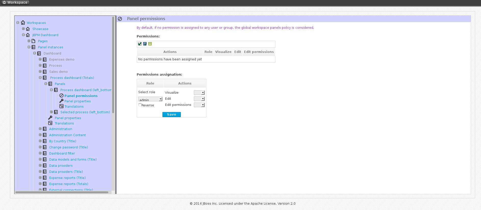Click the delete all permissions green trash icon
Image resolution: width=481 pixels, height=210 pixels.
[x=150, y=44]
